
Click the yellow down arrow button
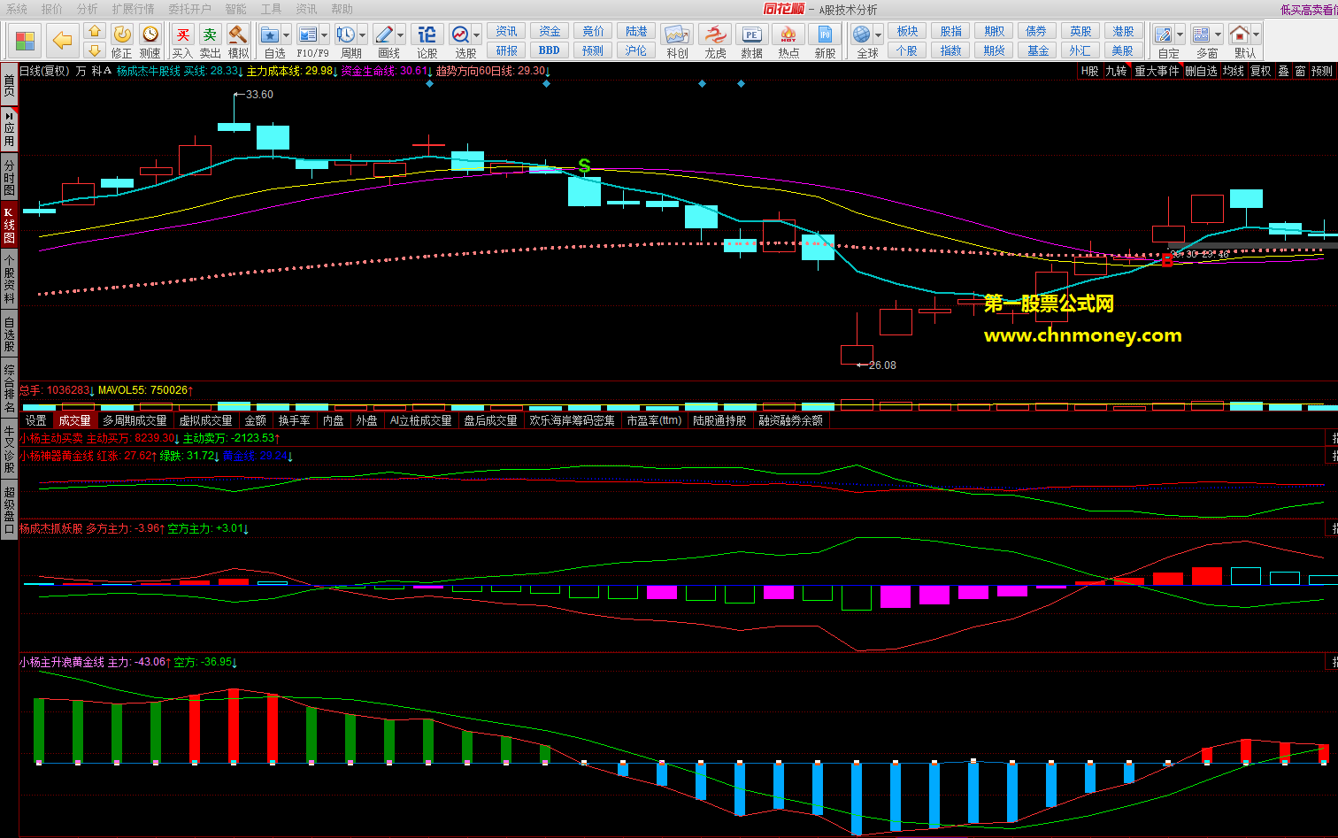(x=95, y=50)
